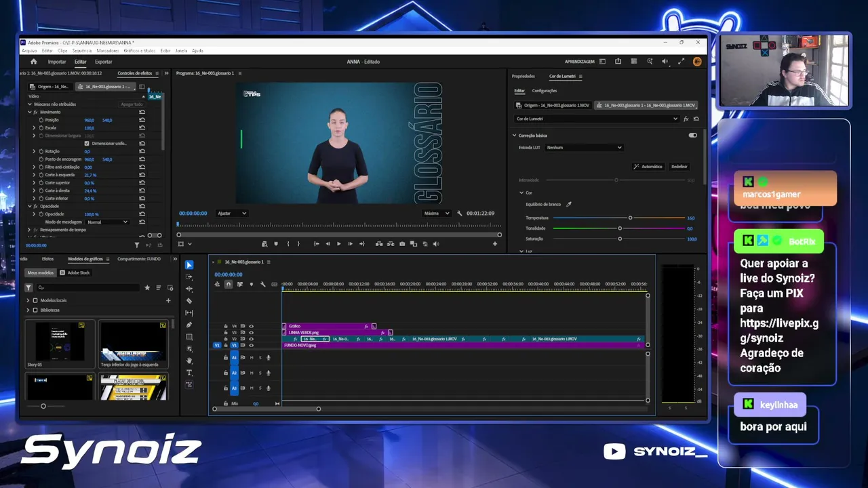868x488 pixels.
Task: Toggle animation stopwatch for Posição
Action: [41, 120]
